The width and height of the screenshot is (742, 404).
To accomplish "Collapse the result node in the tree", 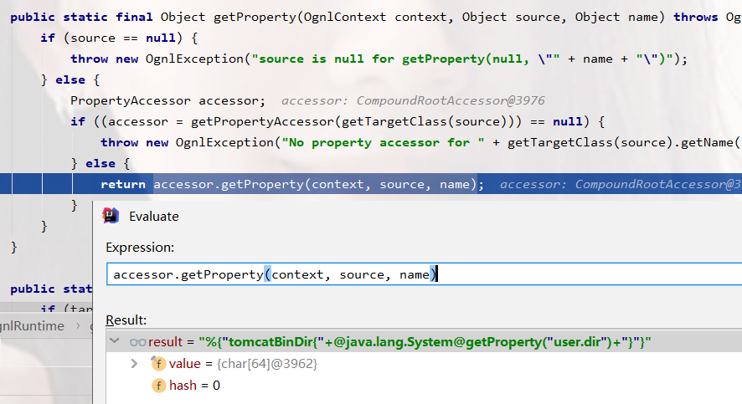I will pyautogui.click(x=116, y=342).
